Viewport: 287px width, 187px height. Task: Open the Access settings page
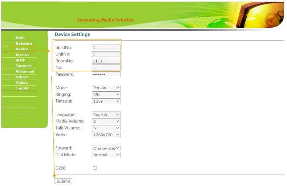(x=22, y=55)
